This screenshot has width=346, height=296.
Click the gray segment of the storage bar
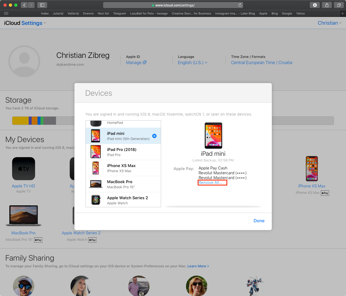coord(50,121)
